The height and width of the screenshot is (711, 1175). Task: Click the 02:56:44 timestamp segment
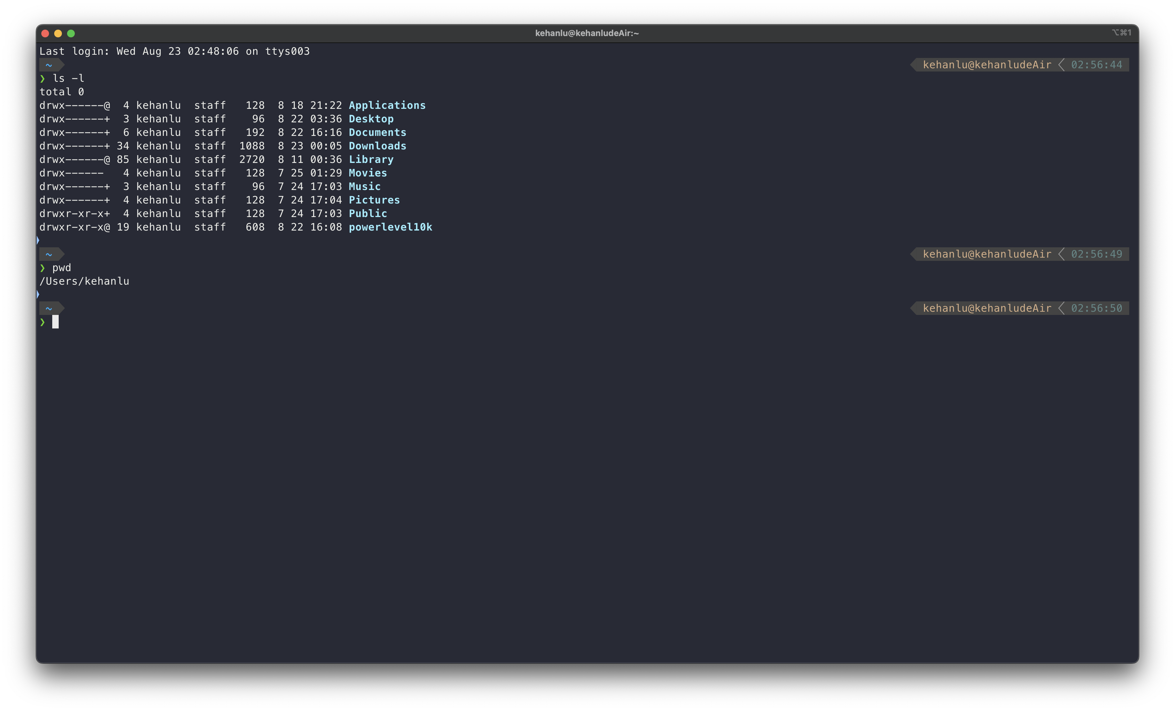(1096, 65)
